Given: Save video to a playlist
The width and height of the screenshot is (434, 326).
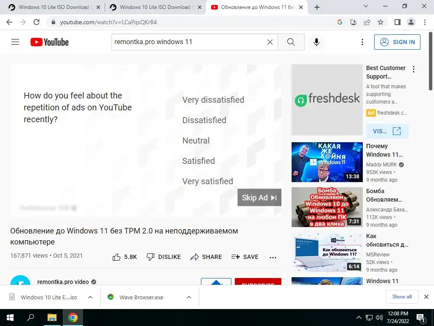Looking at the screenshot, I should click(245, 257).
